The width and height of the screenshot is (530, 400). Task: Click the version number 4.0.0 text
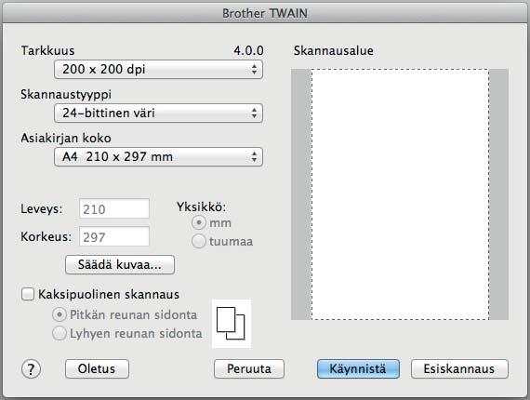tap(249, 51)
